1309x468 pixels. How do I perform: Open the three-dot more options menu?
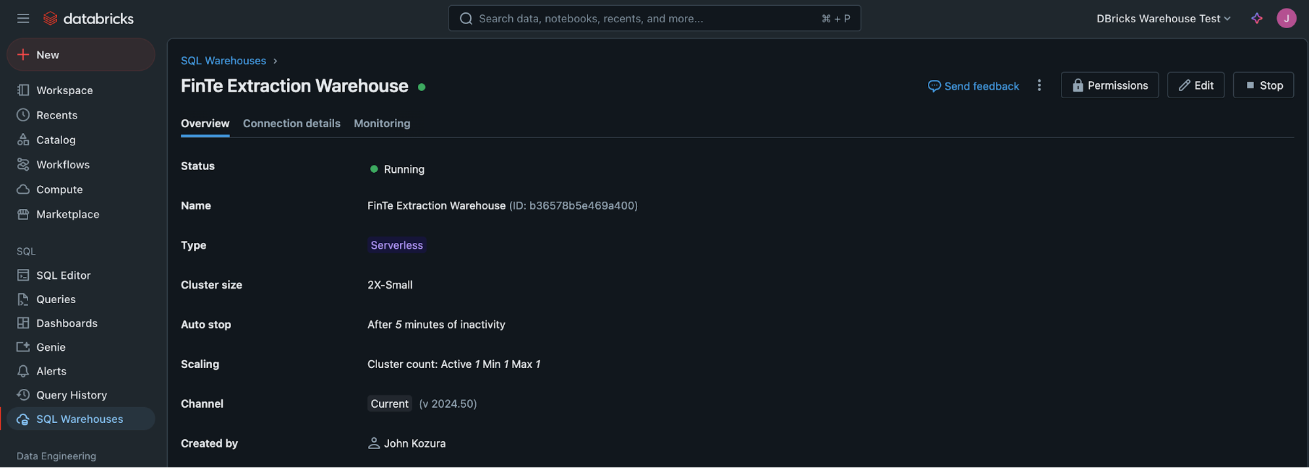(1039, 85)
